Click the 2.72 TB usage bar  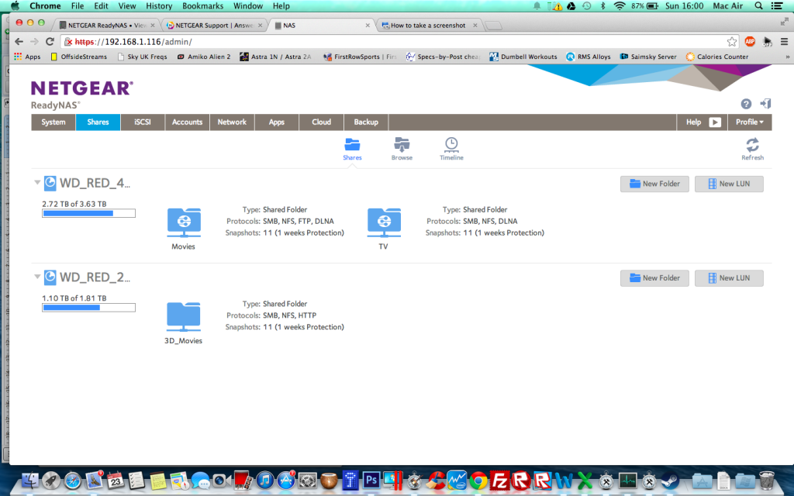click(88, 213)
